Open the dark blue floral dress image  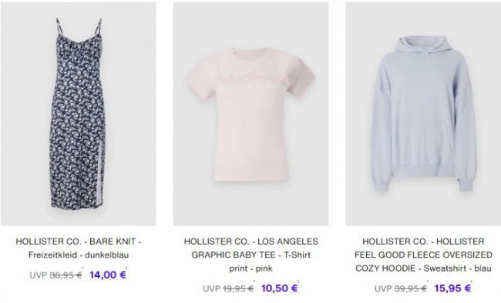79,114
